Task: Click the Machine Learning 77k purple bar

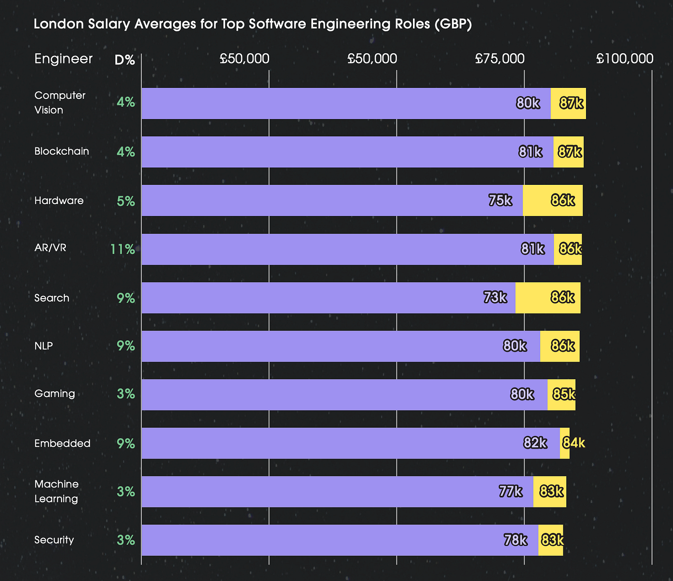Action: [x=337, y=492]
